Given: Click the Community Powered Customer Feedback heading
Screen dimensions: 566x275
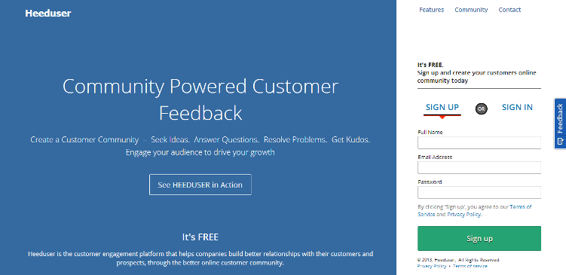Looking at the screenshot, I should pos(200,99).
